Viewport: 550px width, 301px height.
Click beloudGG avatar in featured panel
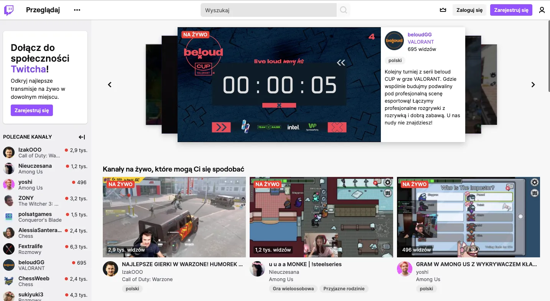coord(394,41)
